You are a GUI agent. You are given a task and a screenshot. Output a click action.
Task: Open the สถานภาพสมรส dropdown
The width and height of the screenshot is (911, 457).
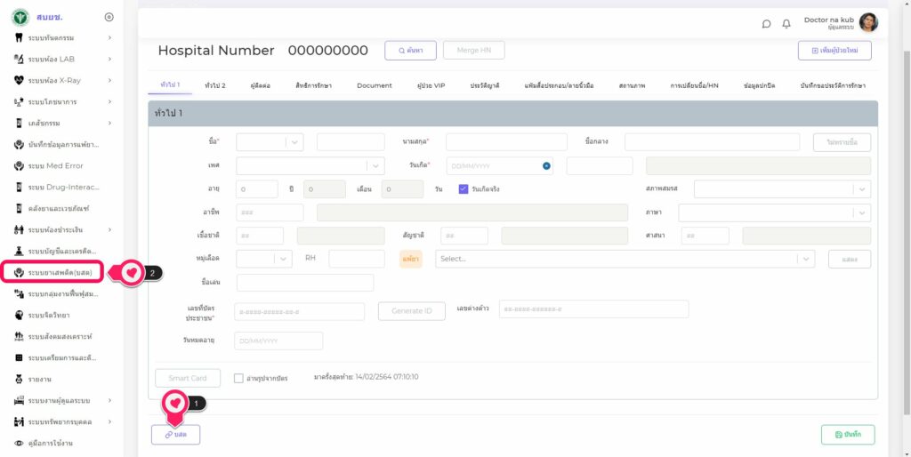(x=782, y=188)
